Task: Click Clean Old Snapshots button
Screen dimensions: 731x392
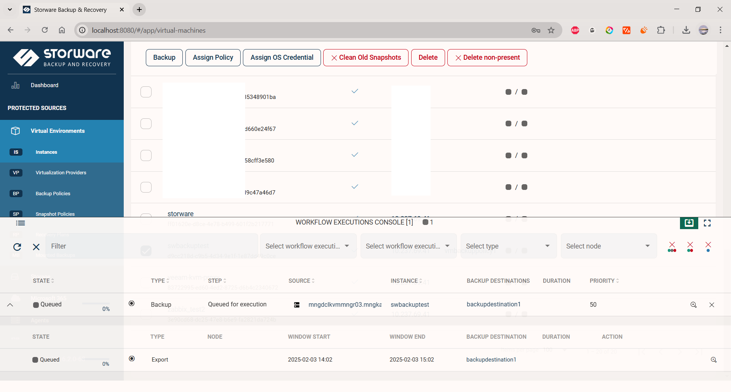Action: 366,57
